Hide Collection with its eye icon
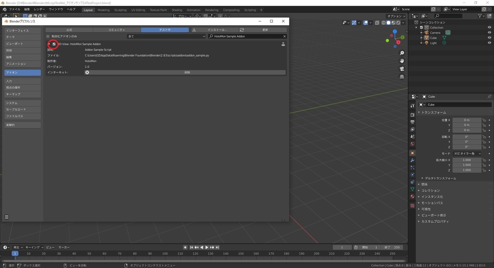Viewport: 494px width, 268px height. pyautogui.click(x=489, y=28)
